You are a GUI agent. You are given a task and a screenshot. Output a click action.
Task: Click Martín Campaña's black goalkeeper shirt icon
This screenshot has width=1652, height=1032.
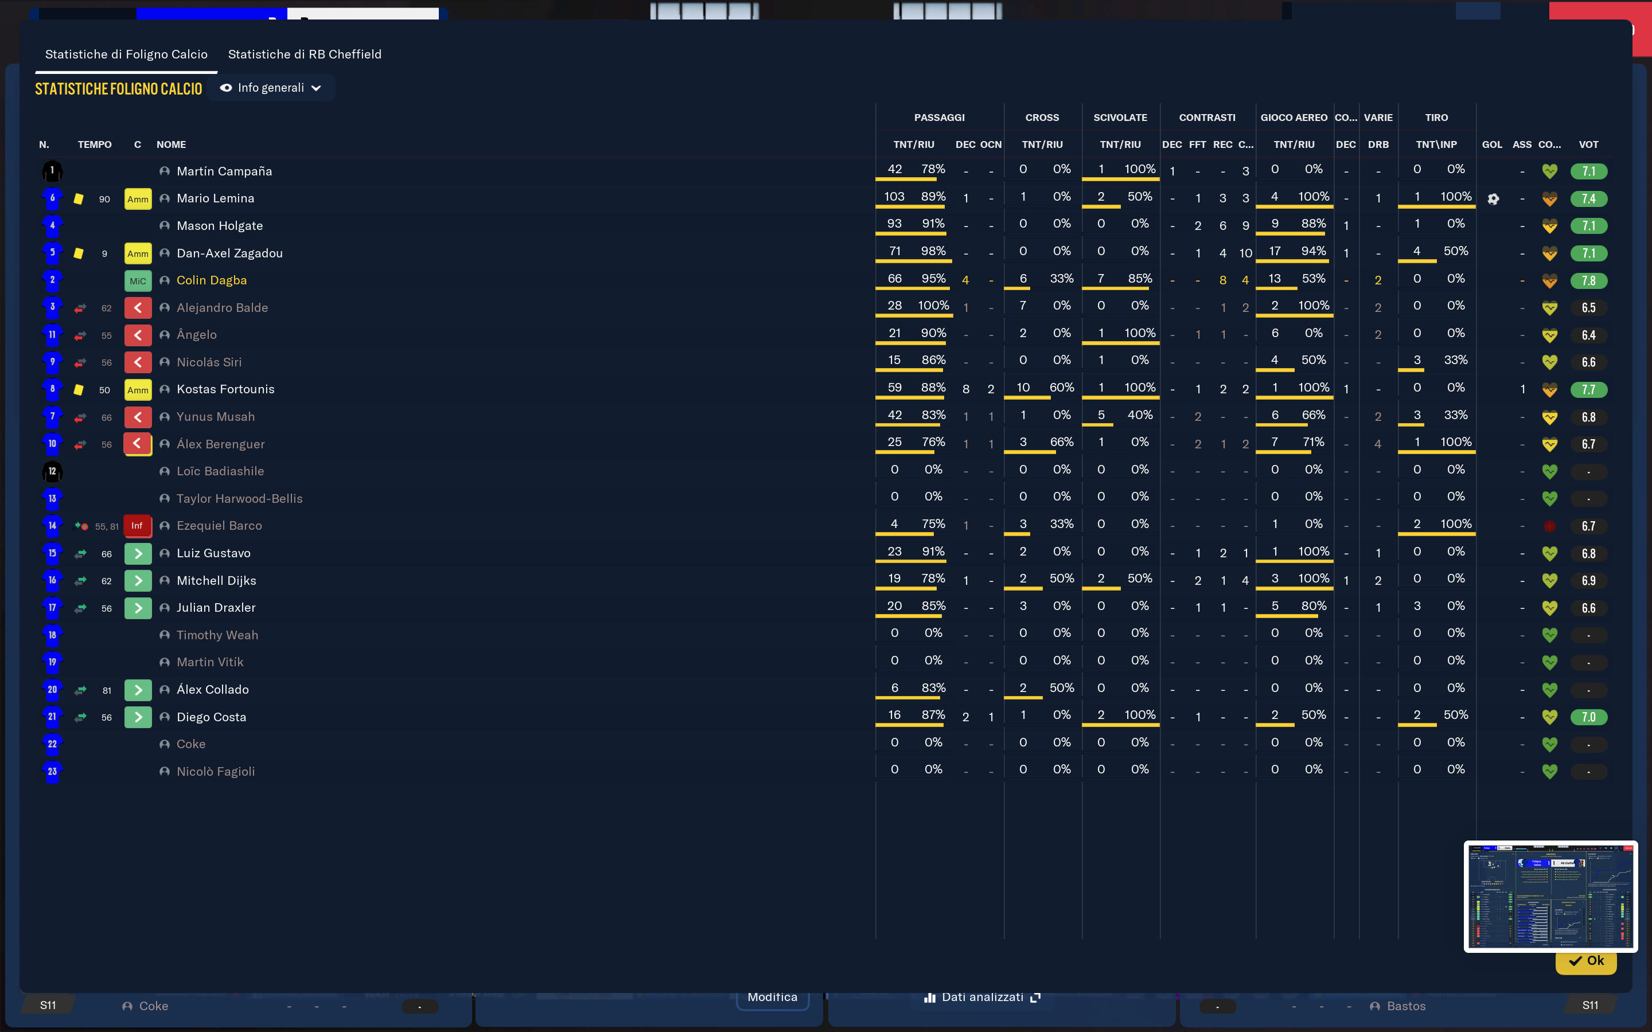52,171
